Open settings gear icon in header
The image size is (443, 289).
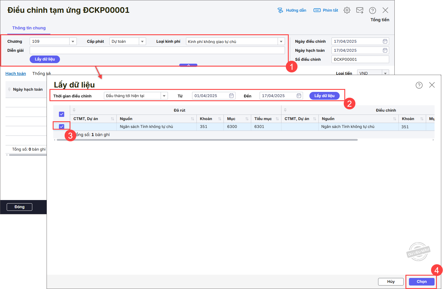point(347,10)
